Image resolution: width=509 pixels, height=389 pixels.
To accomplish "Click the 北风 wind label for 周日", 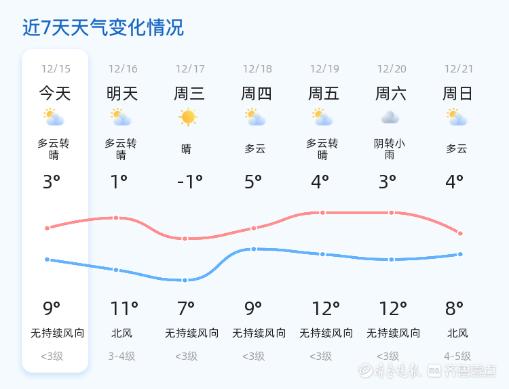I will point(457,333).
